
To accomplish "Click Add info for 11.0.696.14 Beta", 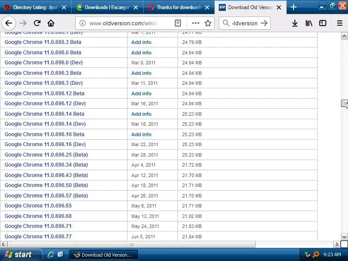I will point(141,114).
